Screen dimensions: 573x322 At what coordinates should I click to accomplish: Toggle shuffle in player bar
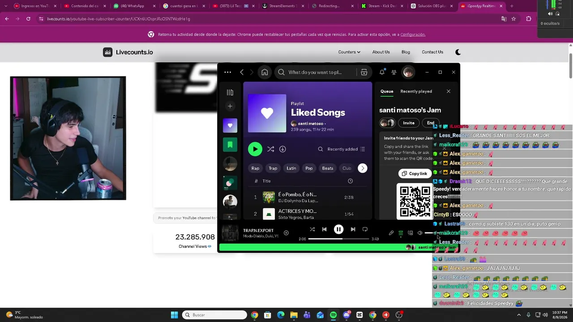(312, 229)
